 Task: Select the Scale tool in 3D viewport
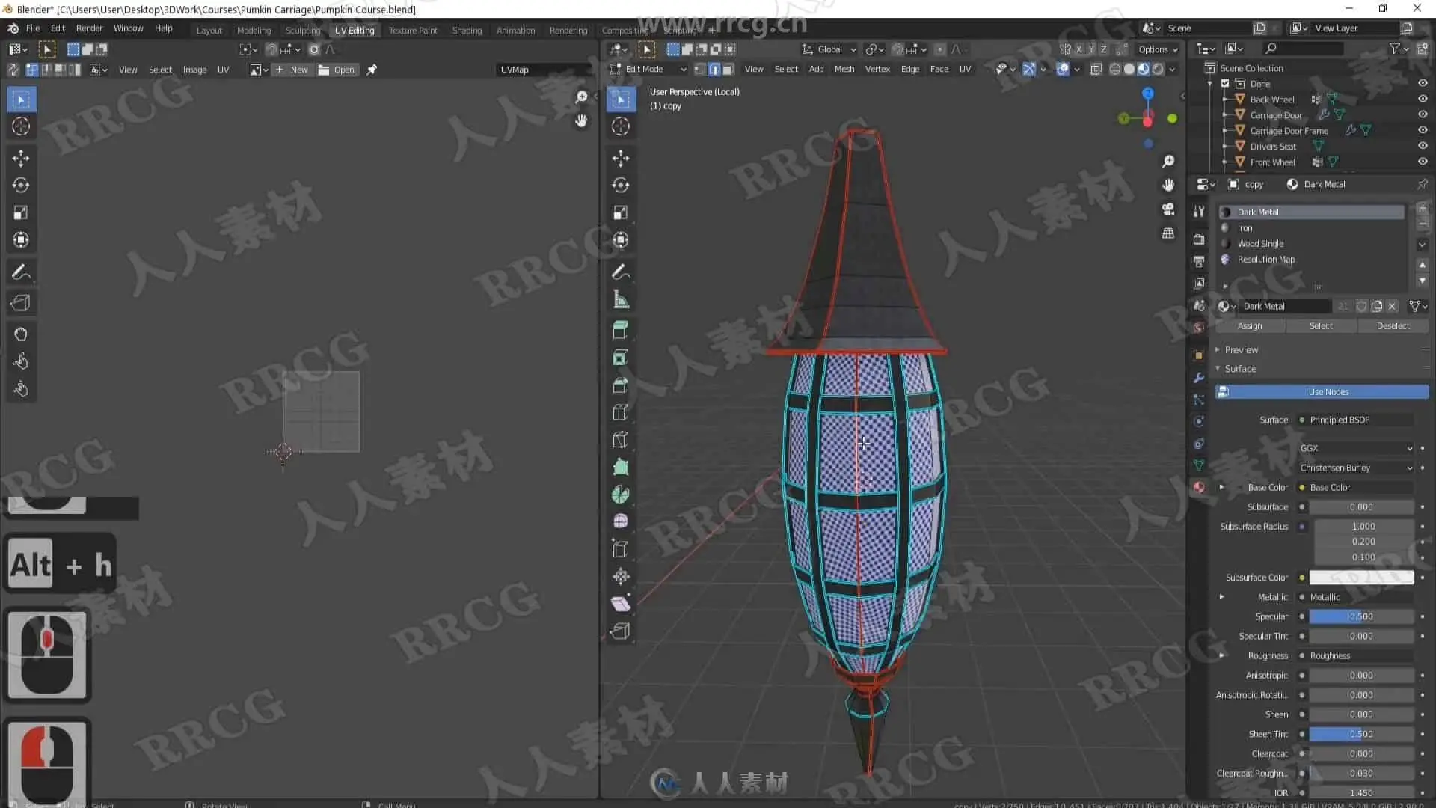click(x=621, y=212)
